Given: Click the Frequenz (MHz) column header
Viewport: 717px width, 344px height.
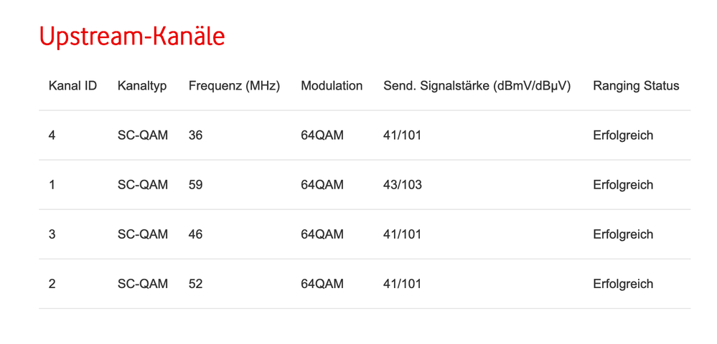Looking at the screenshot, I should coord(234,86).
